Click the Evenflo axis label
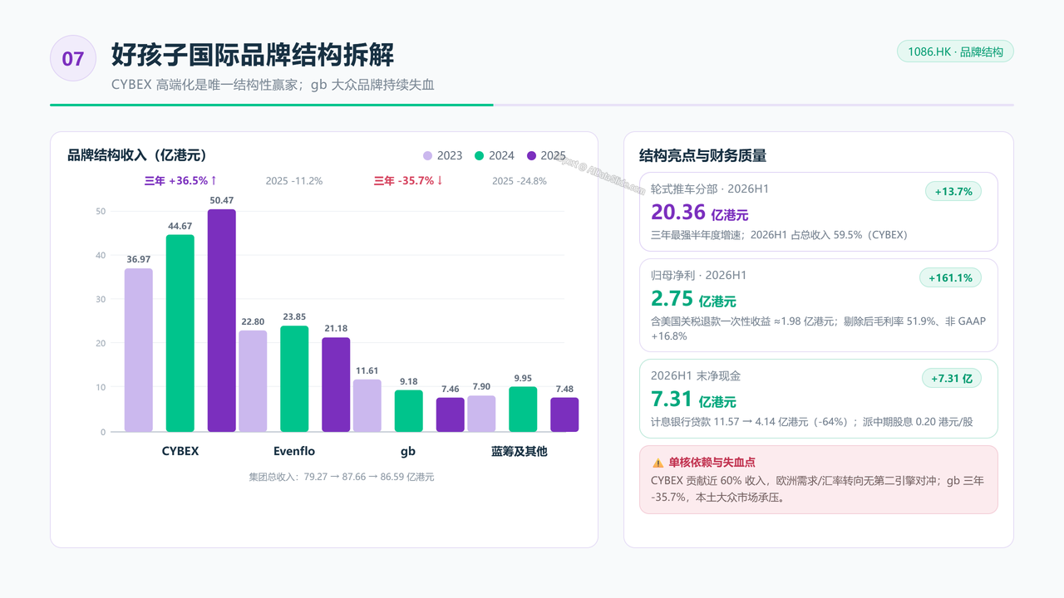Image resolution: width=1064 pixels, height=598 pixels. coord(294,452)
